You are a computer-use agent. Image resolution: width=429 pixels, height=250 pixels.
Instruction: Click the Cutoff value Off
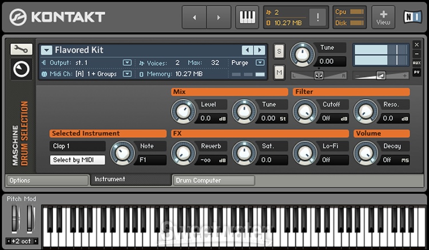pyautogui.click(x=334, y=118)
